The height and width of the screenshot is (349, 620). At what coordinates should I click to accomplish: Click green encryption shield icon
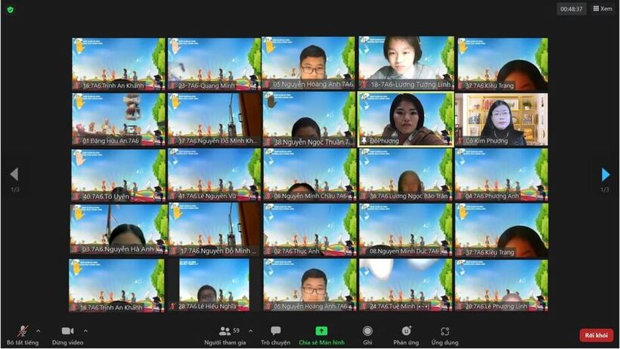(11, 8)
